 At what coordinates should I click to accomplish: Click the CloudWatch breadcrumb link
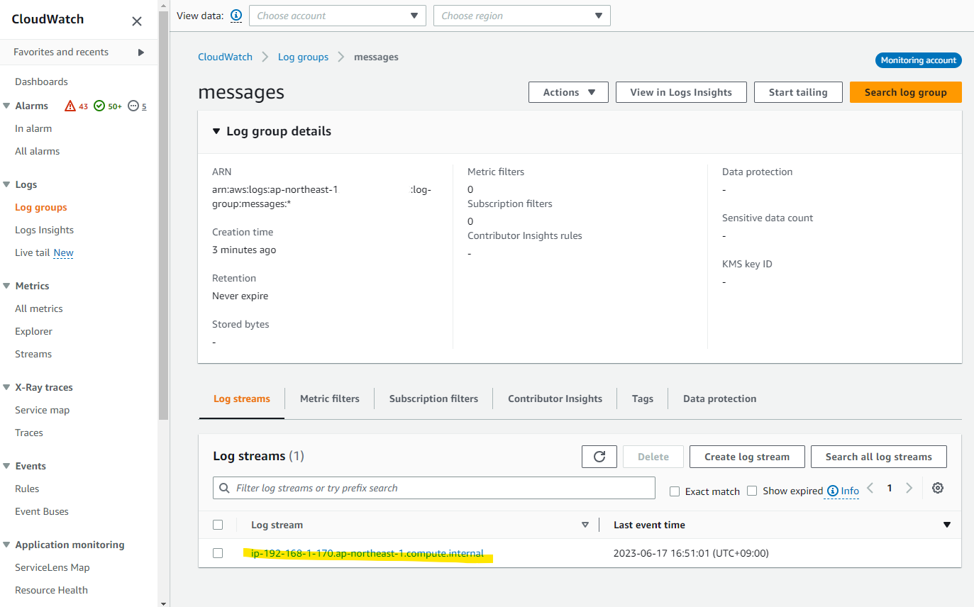click(225, 57)
